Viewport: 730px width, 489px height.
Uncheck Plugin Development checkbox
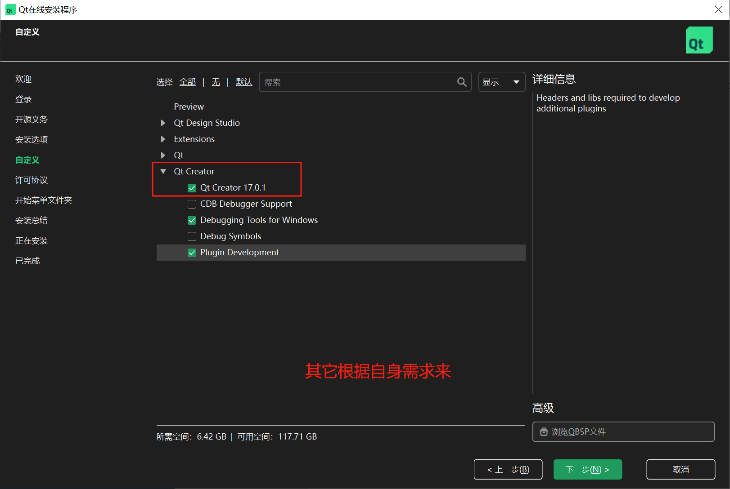[x=192, y=253]
